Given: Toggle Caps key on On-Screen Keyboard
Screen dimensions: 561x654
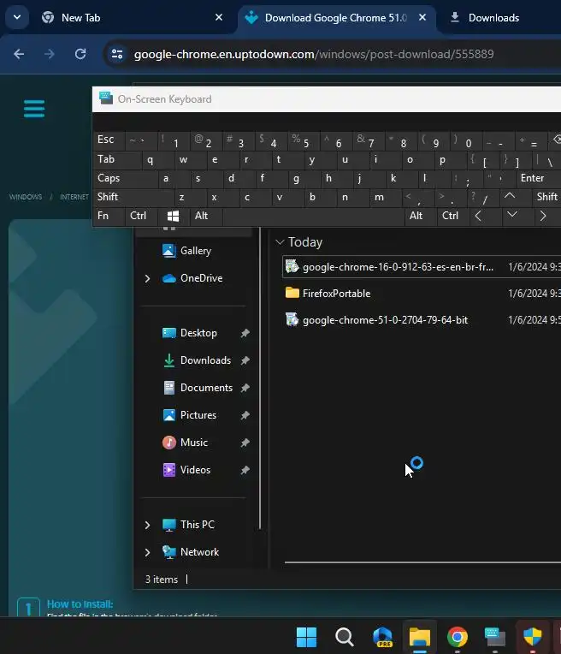Looking at the screenshot, I should pos(126,178).
